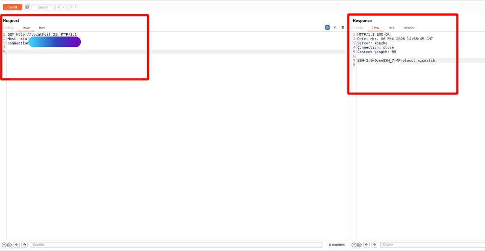485x251 pixels.
Task: Switch Request view to Raw tab
Action: (x=26, y=28)
